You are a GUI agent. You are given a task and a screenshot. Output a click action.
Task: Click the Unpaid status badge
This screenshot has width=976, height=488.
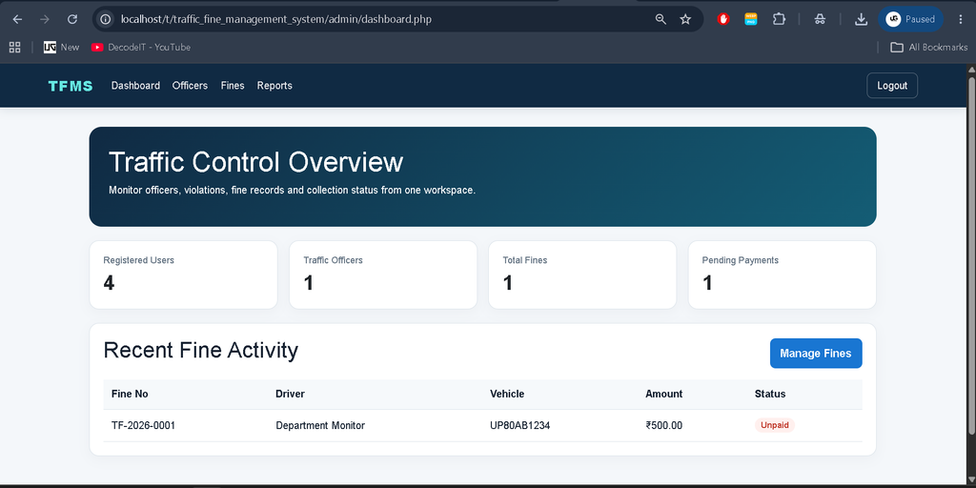(775, 425)
